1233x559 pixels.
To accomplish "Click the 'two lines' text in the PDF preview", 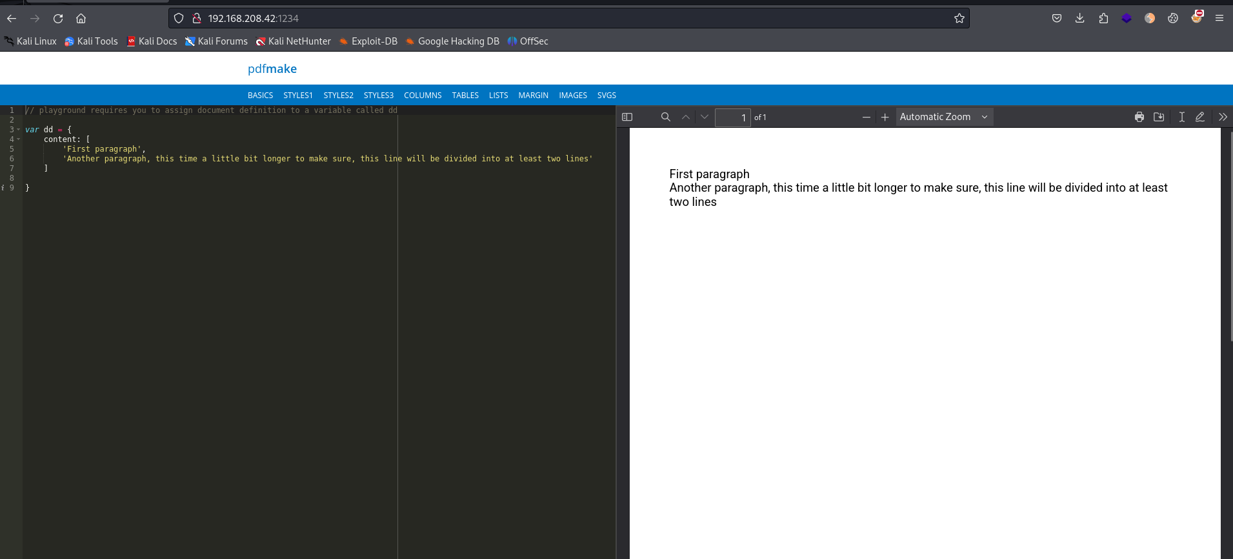I will [x=693, y=202].
